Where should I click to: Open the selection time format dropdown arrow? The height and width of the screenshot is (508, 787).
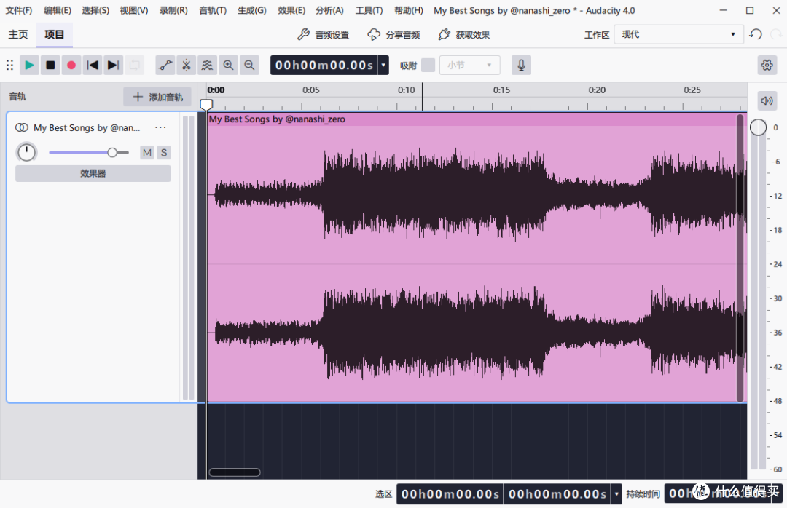(616, 494)
